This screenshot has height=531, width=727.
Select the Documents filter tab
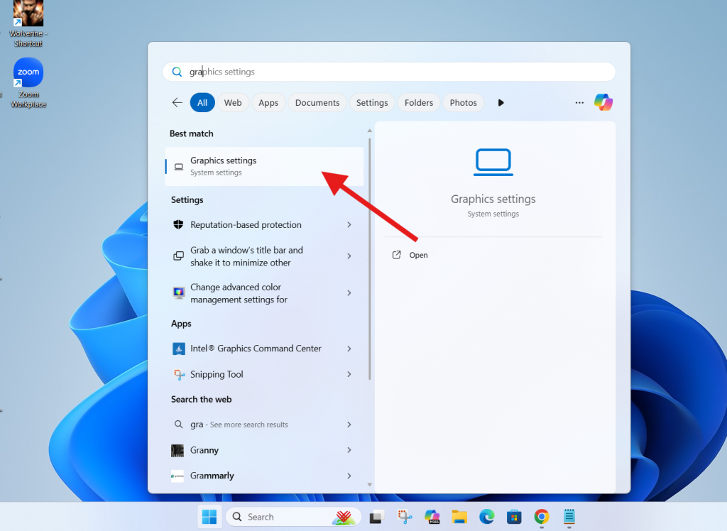pos(317,102)
